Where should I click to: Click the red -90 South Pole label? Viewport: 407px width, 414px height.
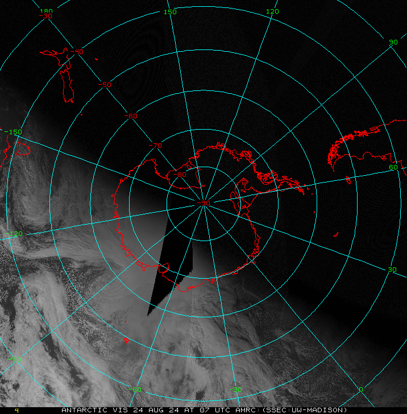[203, 203]
